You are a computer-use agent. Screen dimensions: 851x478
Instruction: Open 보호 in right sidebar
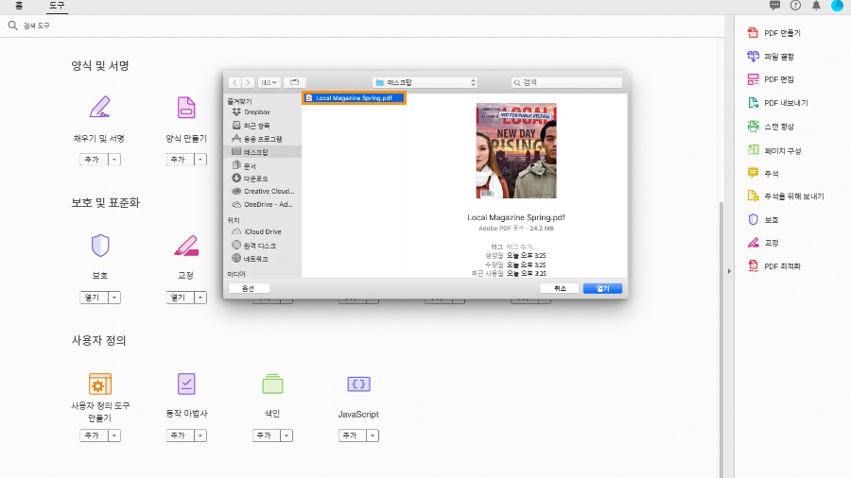(763, 219)
